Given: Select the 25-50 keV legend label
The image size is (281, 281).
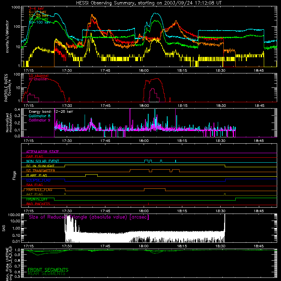Looking at the screenshot, I should (39, 19).
